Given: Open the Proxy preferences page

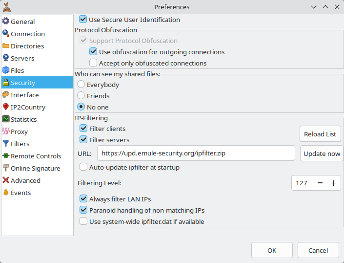Looking at the screenshot, I should pyautogui.click(x=37, y=131).
